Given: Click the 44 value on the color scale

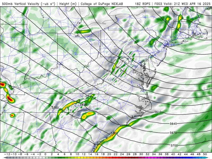Looking at the screenshot, I should (x=186, y=154).
